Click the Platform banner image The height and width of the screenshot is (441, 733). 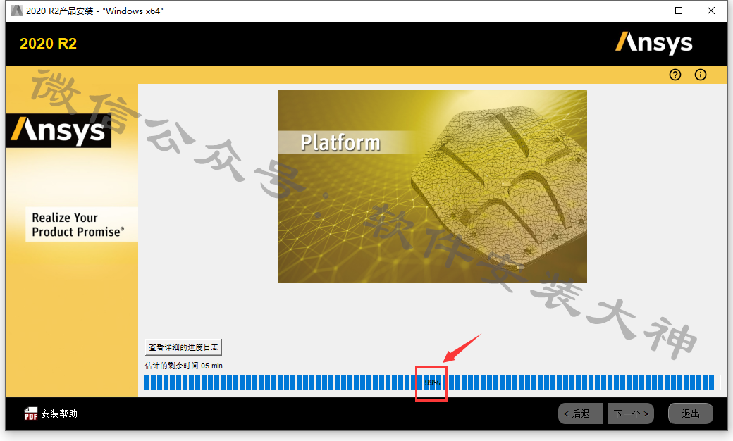click(433, 187)
